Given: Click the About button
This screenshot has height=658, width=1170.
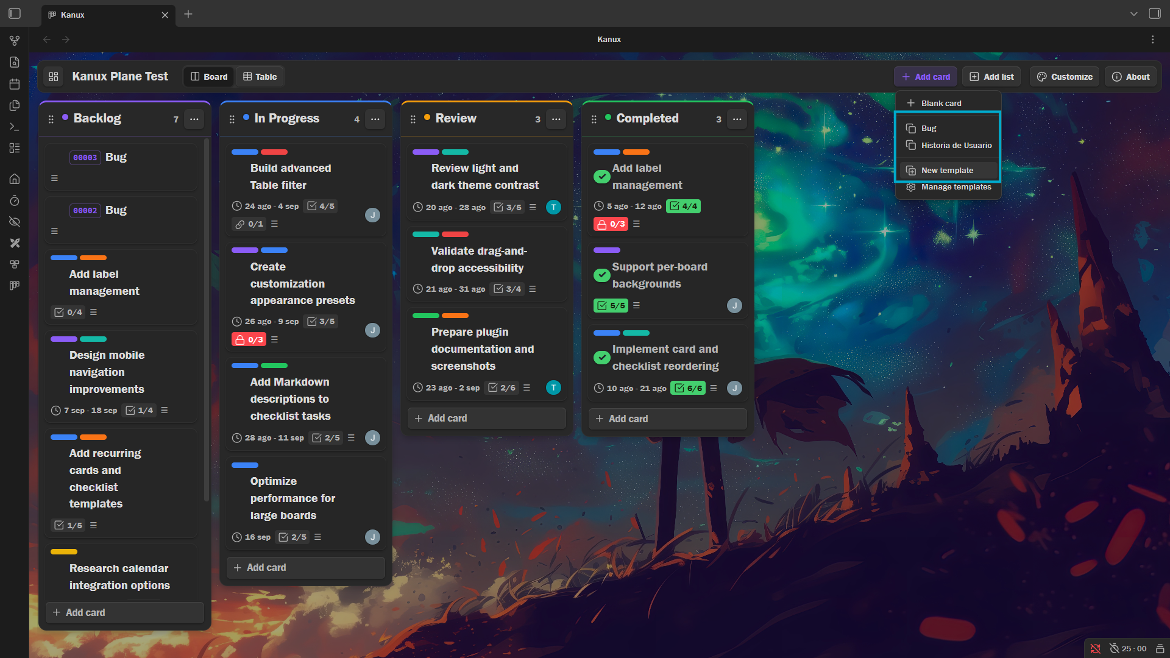Looking at the screenshot, I should pyautogui.click(x=1131, y=77).
